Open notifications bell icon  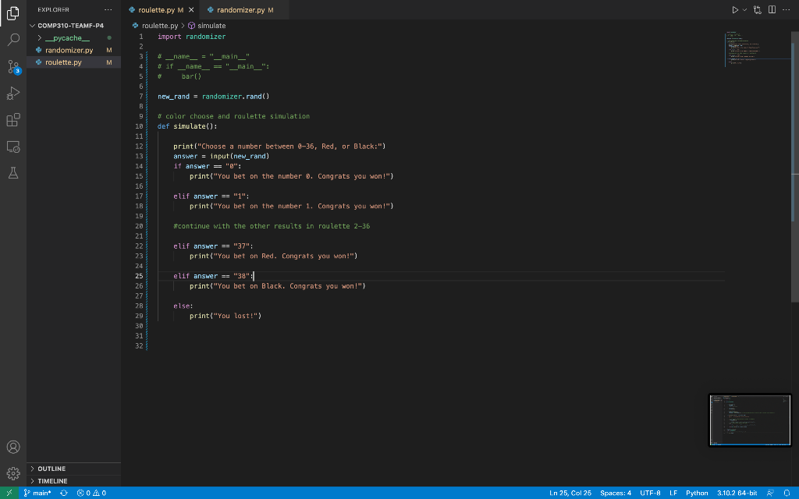pyautogui.click(x=787, y=493)
